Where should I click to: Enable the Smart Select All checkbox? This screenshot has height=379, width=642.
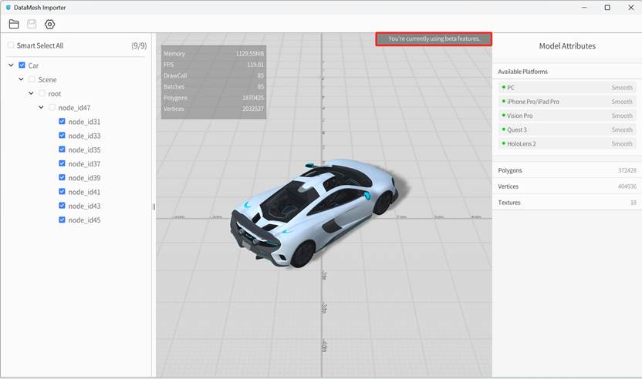coord(11,45)
